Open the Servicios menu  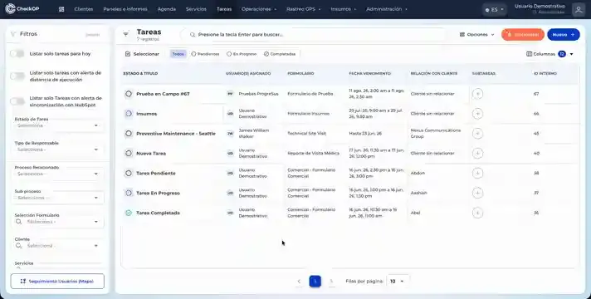click(x=196, y=9)
